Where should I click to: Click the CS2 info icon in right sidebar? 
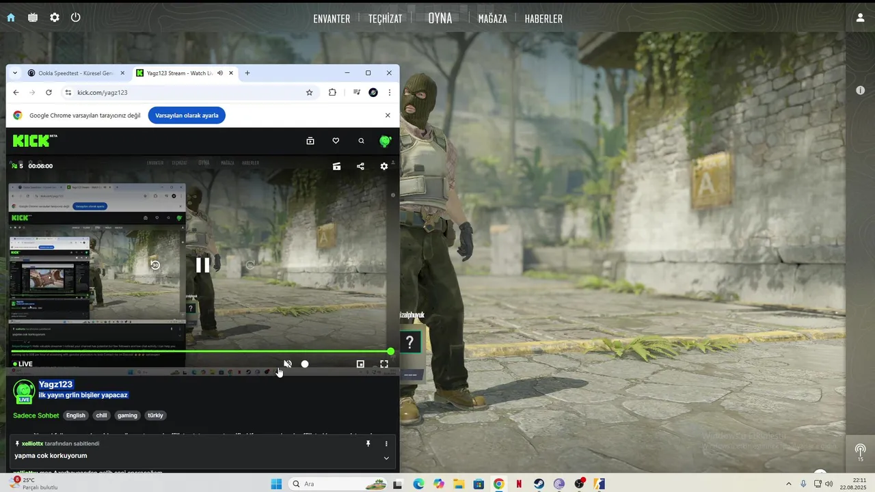(x=861, y=90)
